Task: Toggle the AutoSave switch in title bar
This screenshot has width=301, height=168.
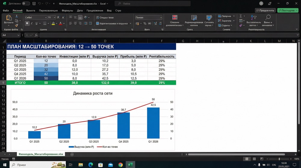Action: click(26, 4)
